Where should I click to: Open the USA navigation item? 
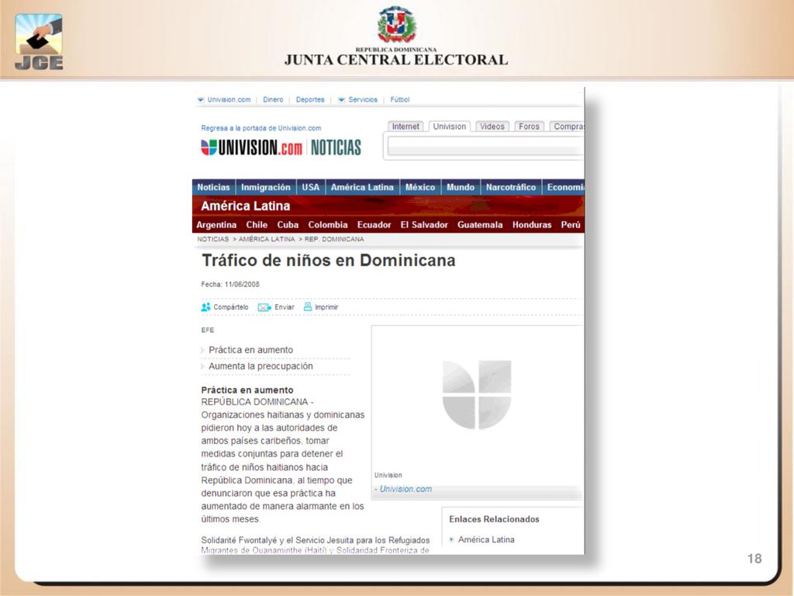click(x=311, y=187)
